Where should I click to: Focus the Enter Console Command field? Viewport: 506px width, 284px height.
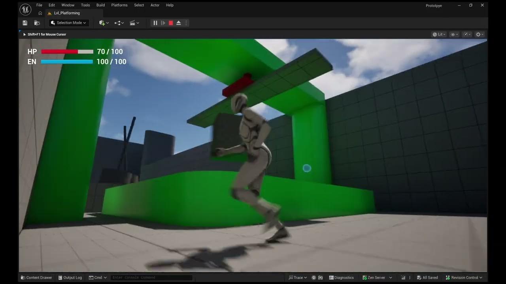click(x=151, y=278)
